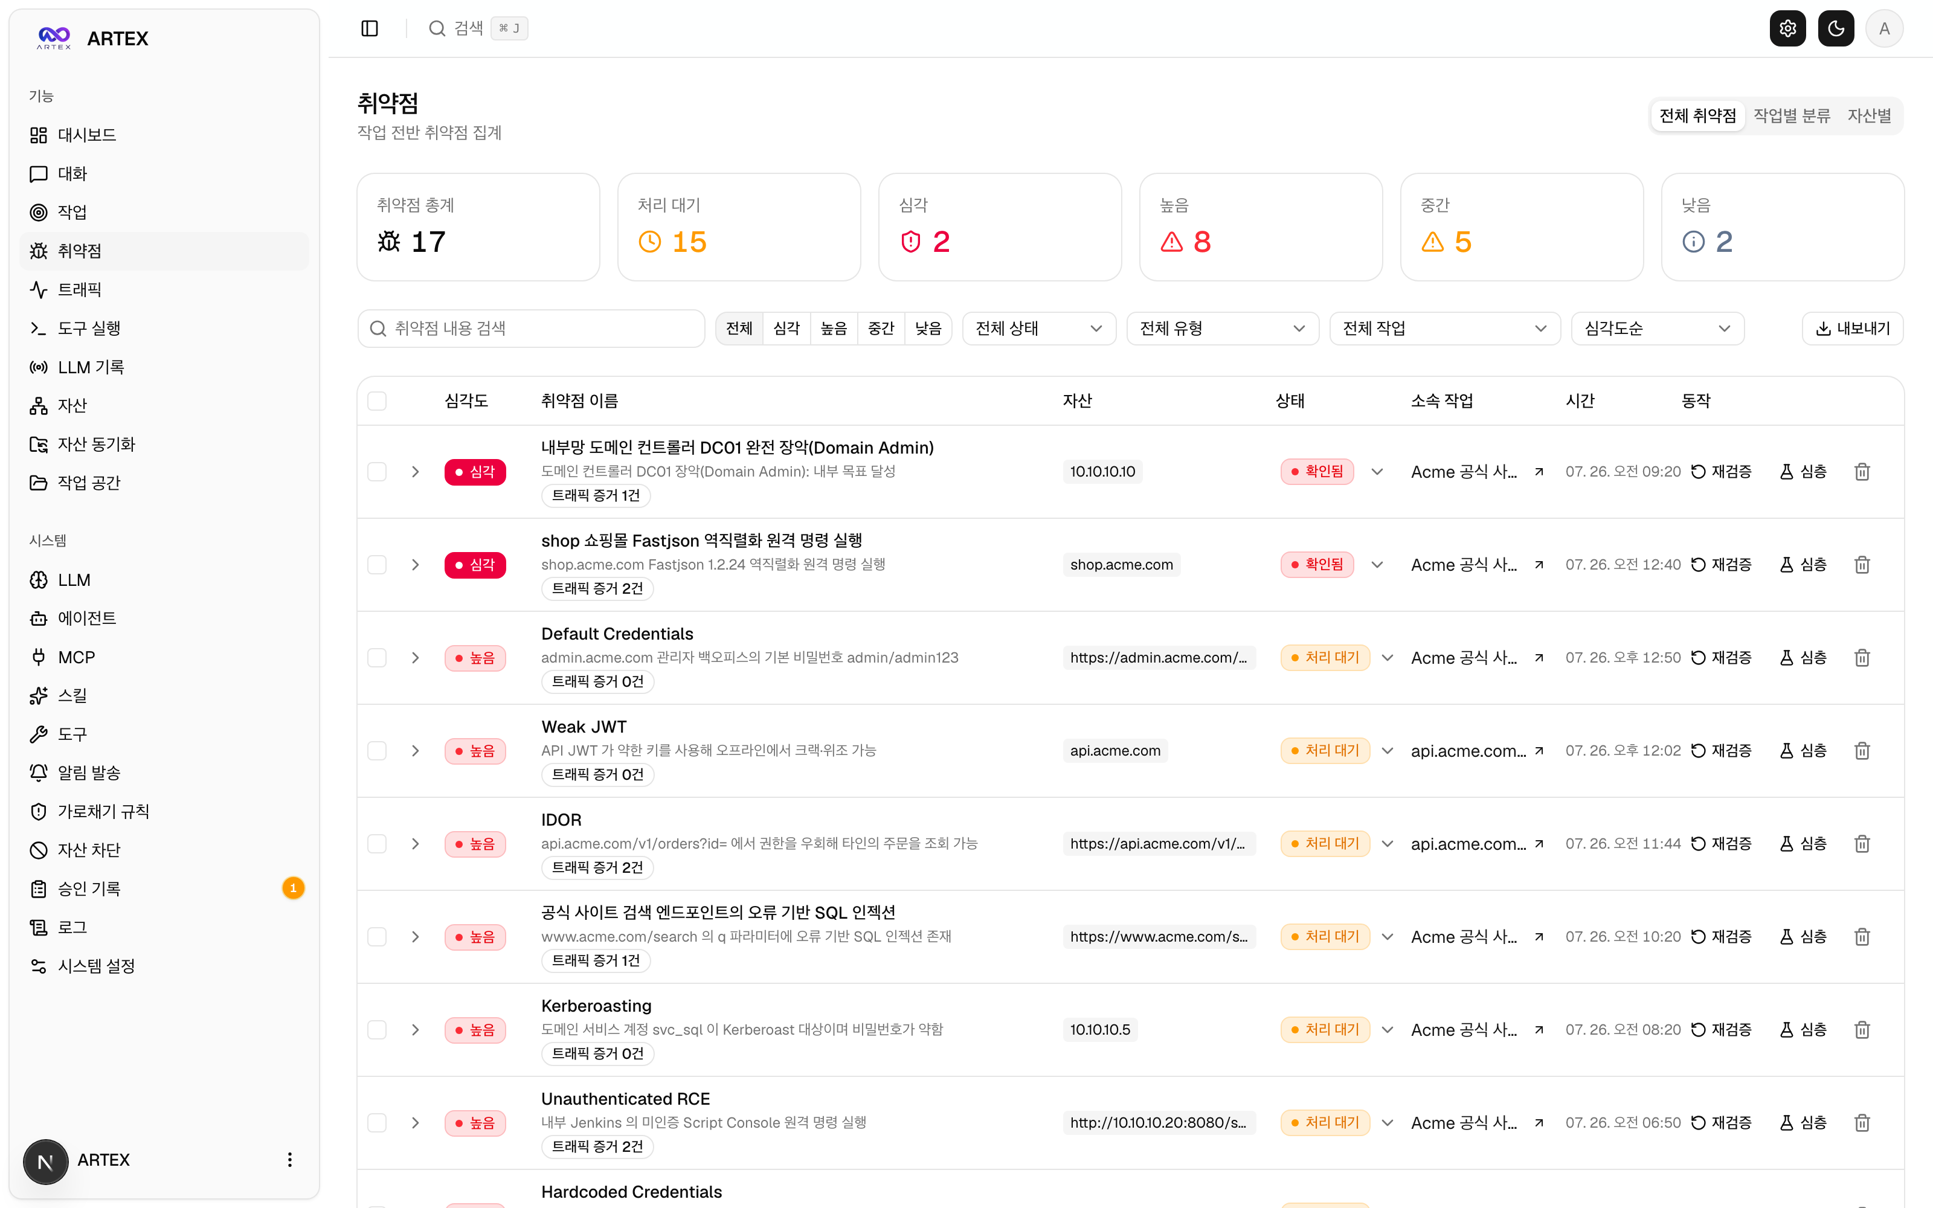Select the shop Fastjson row checkbox
Screen dimensions: 1933x1208
point(377,565)
